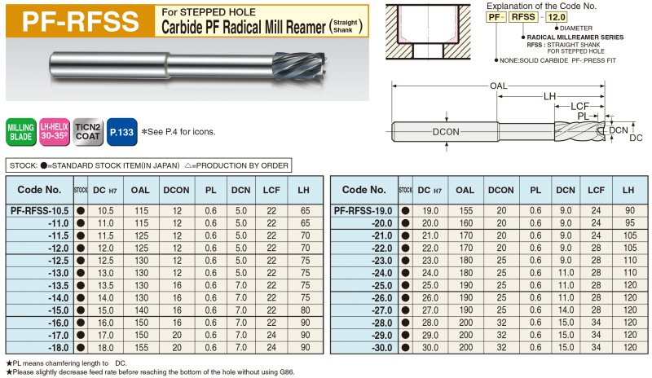
Task: Click the right table's 'OAL' column header
Action: click(x=465, y=190)
